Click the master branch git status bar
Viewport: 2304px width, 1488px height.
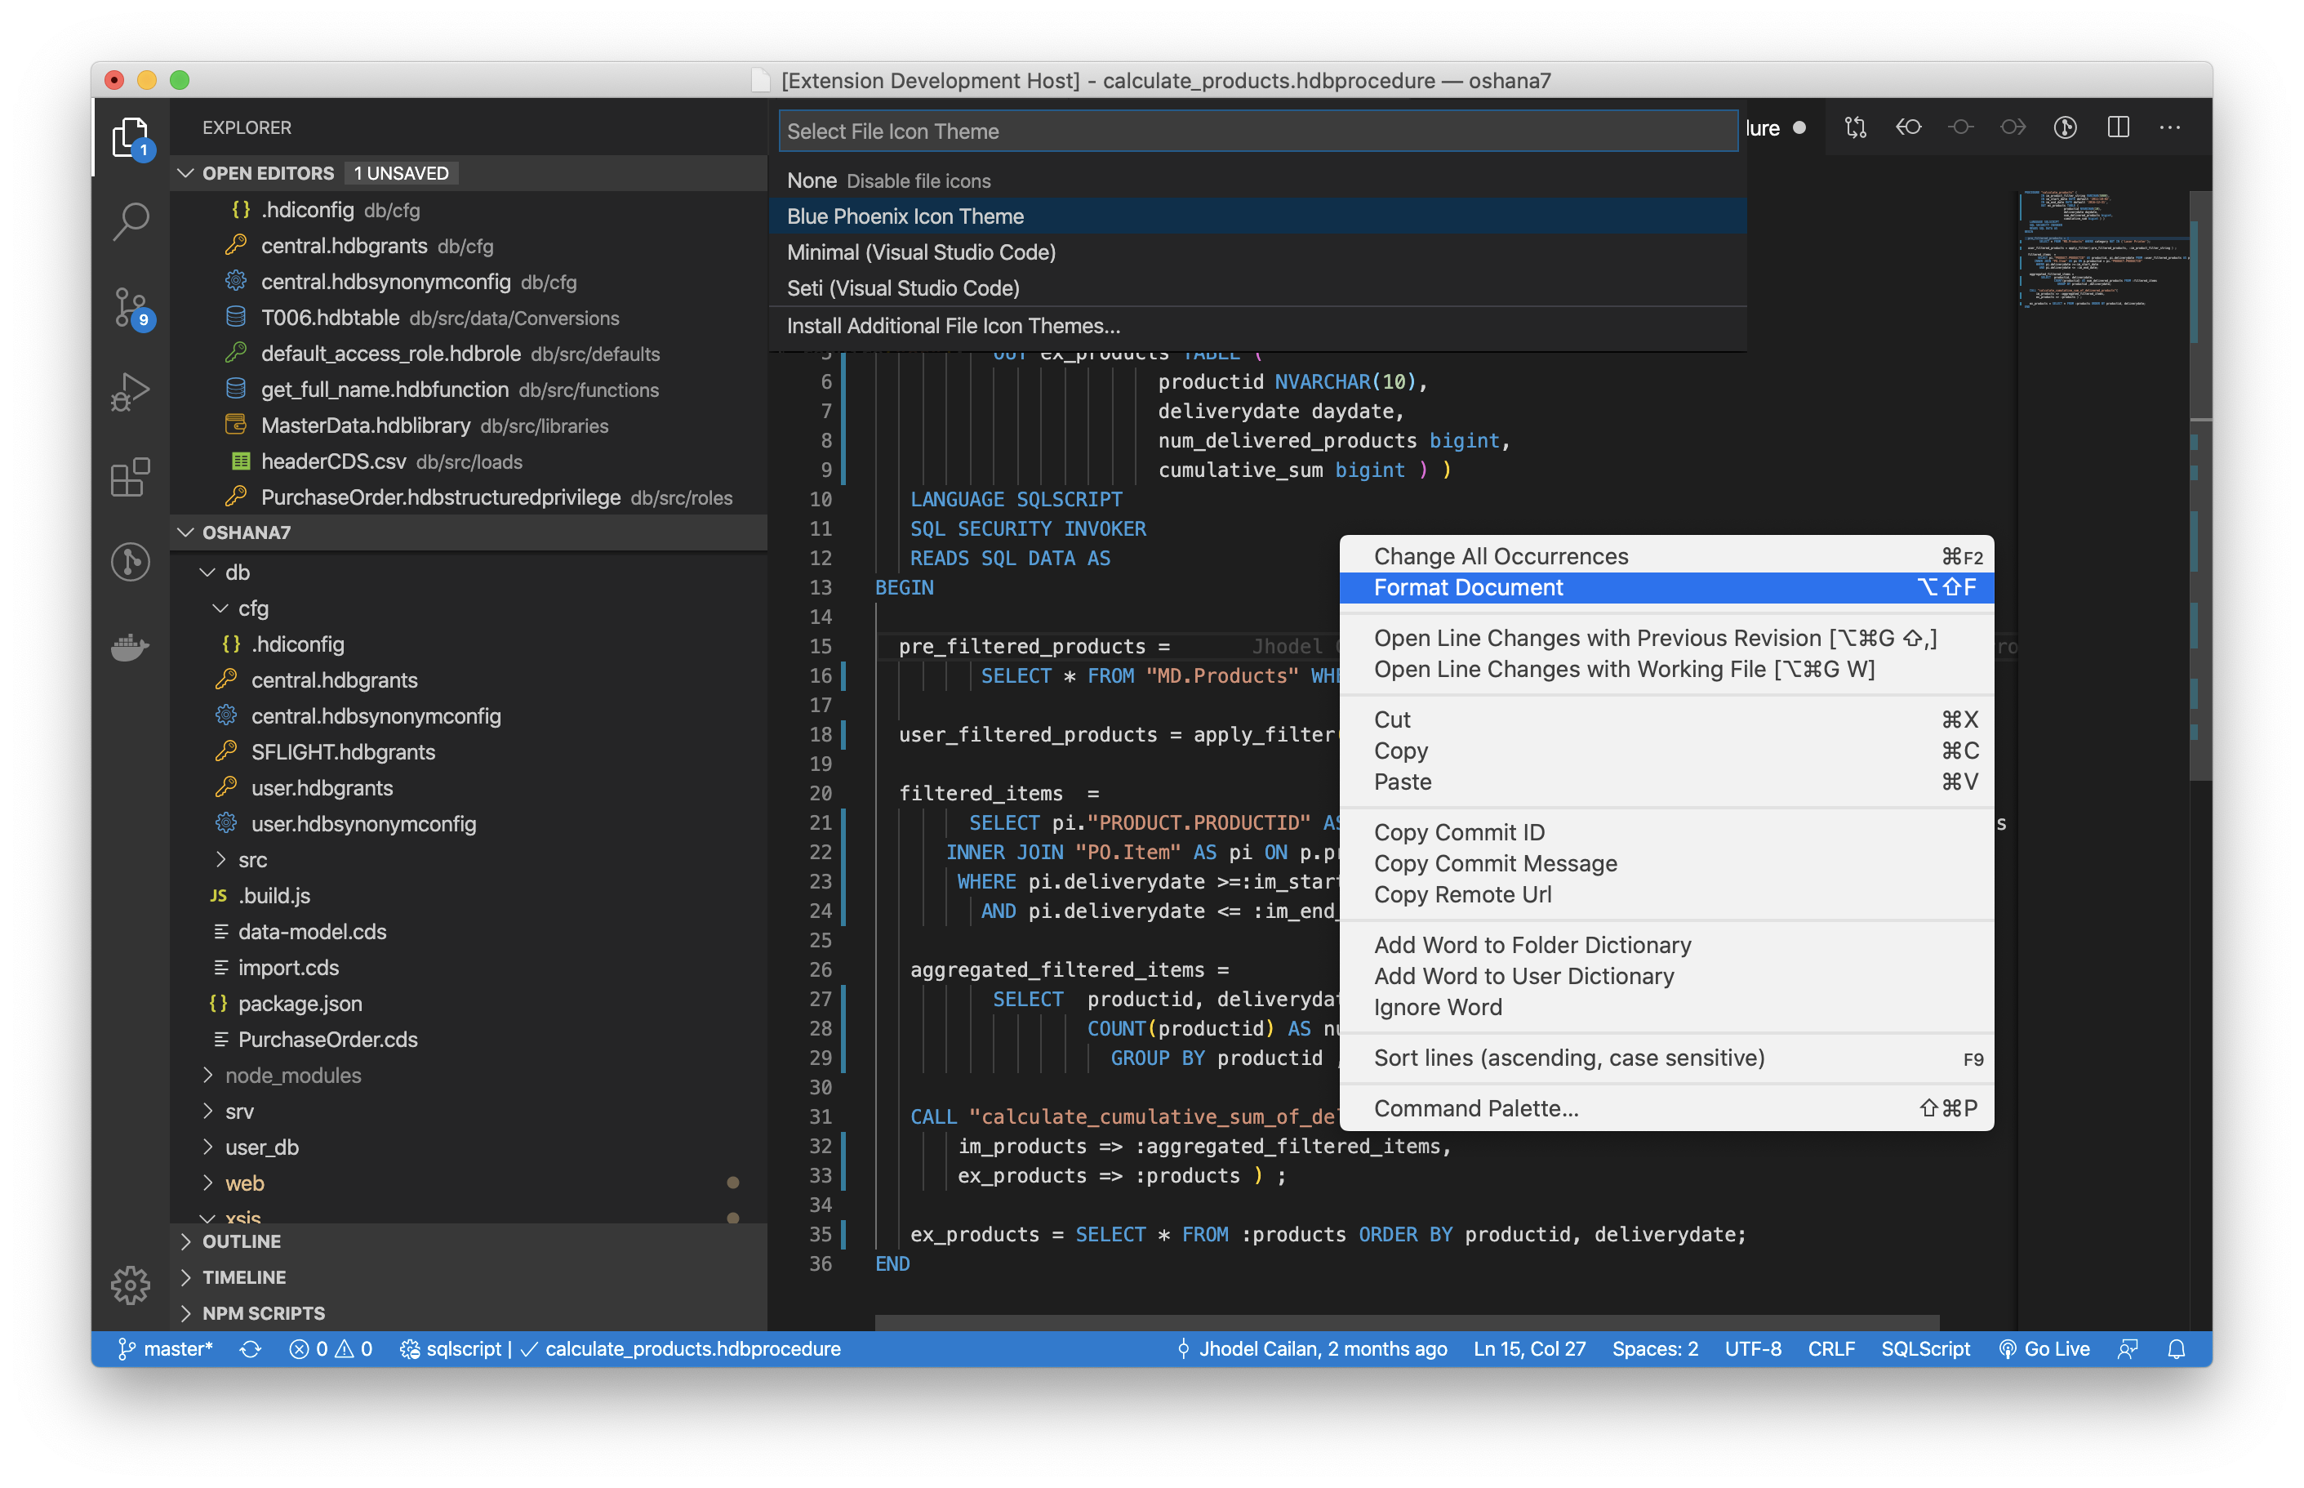point(165,1347)
